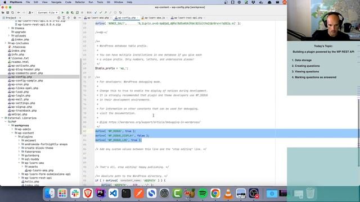Open Google Chrome from the Dock
Viewport: 360px width, 202px height.
215,193
